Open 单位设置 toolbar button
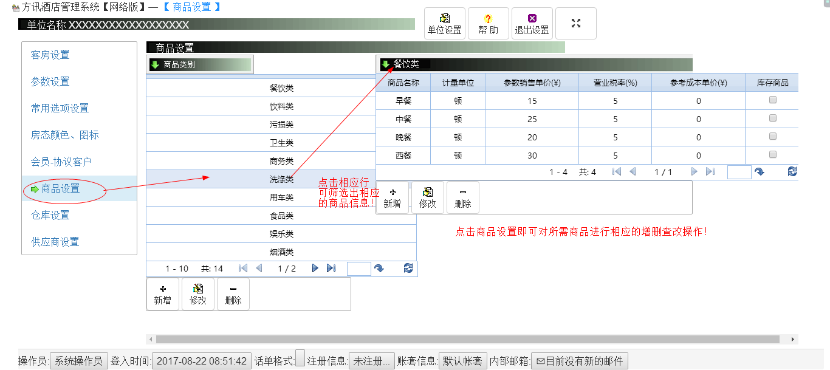 [x=445, y=24]
